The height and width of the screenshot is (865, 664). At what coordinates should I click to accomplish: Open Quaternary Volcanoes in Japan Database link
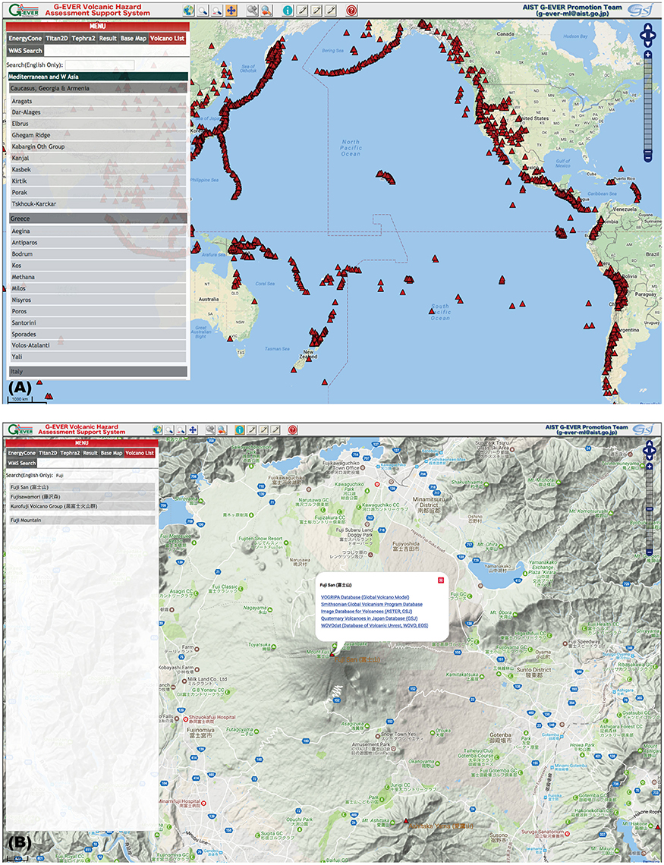[370, 618]
